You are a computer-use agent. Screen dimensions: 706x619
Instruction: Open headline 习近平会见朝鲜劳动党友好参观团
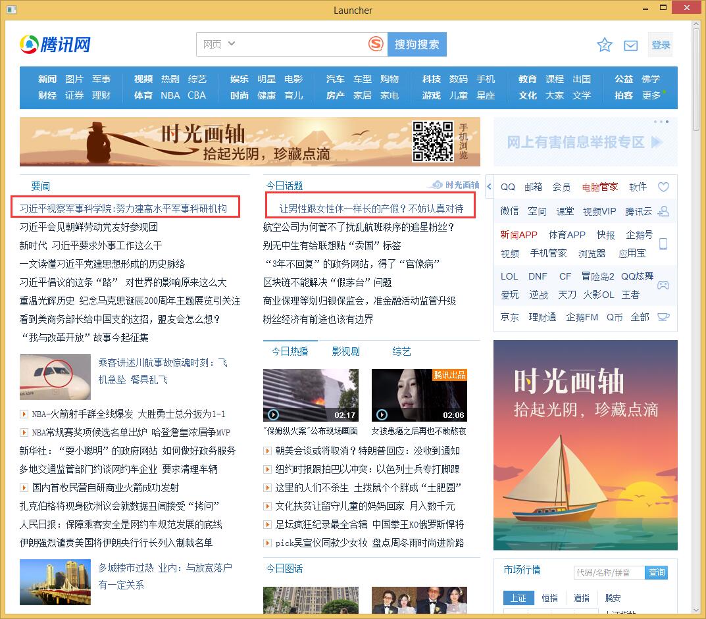click(88, 227)
